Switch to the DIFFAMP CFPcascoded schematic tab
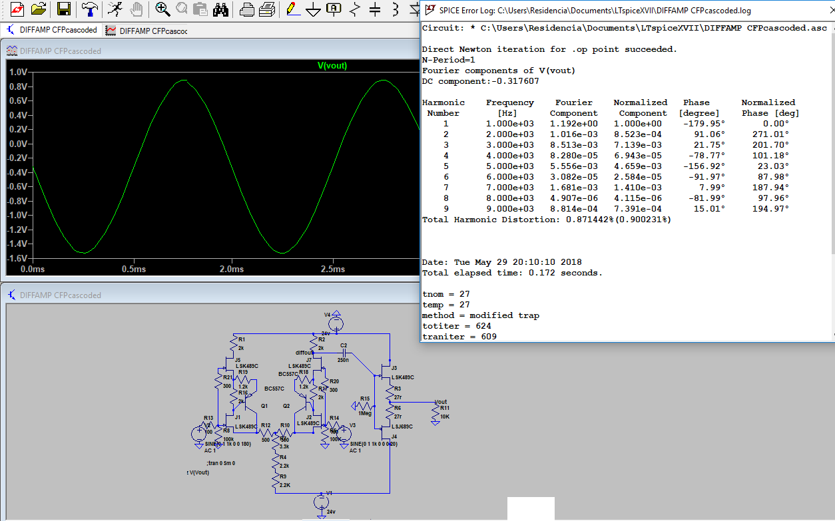835x521 pixels. pos(52,30)
